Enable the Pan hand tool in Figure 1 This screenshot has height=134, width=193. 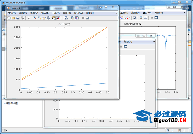pos(44,18)
